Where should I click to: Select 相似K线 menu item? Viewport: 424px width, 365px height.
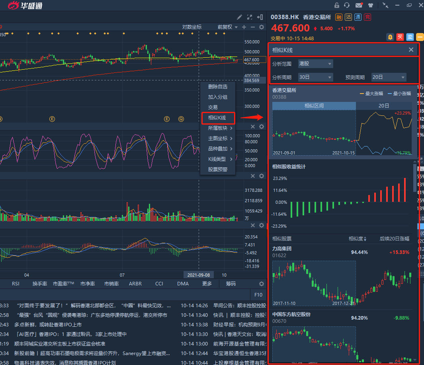coord(218,118)
